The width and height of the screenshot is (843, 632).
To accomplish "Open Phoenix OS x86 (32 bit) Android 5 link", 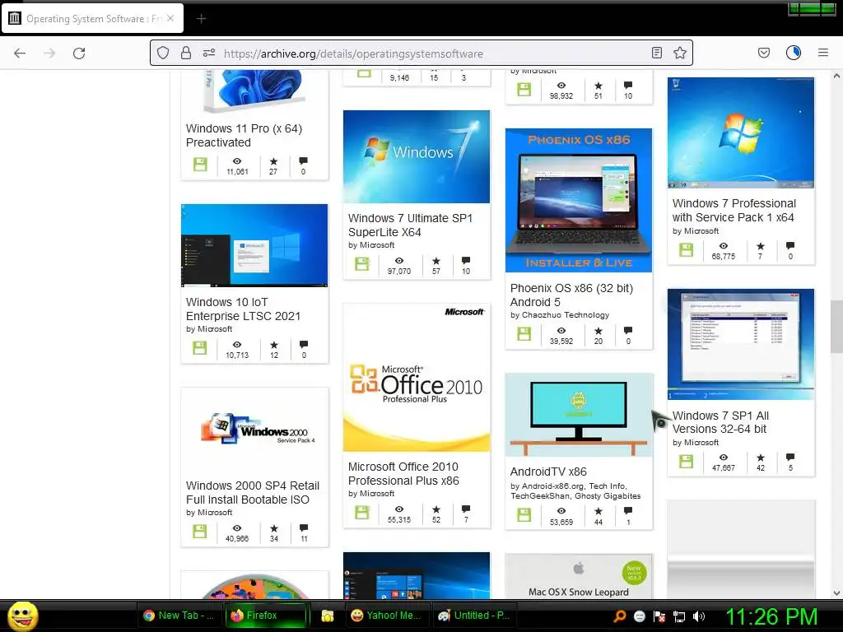I will click(571, 295).
